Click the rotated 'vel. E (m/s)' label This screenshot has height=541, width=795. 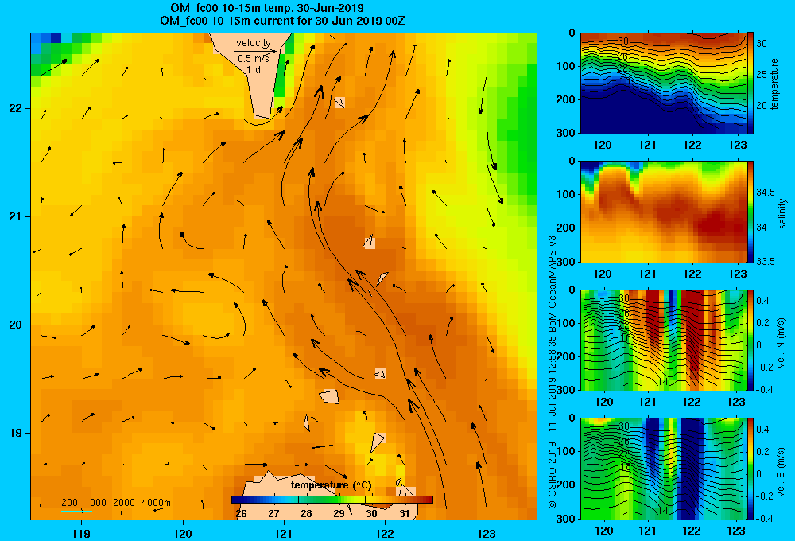tap(781, 472)
